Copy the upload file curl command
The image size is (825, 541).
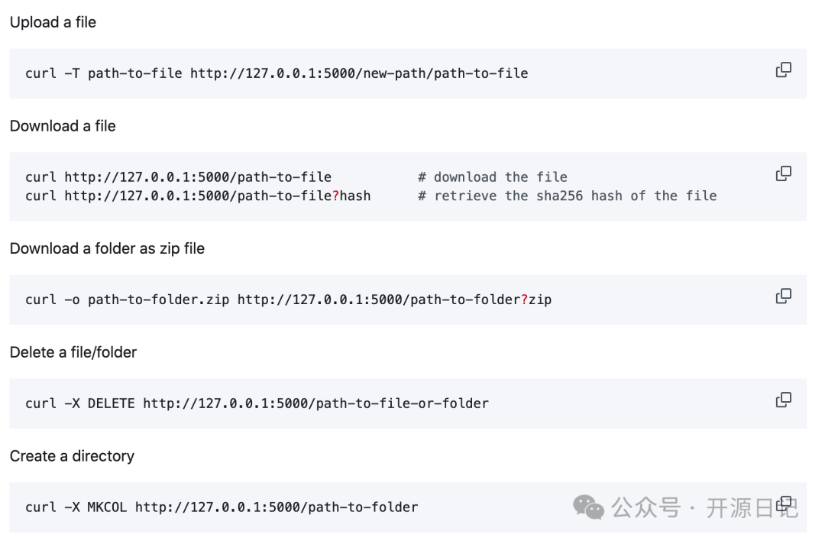click(783, 70)
